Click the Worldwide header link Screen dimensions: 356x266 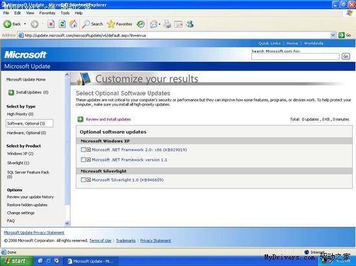coord(313,43)
